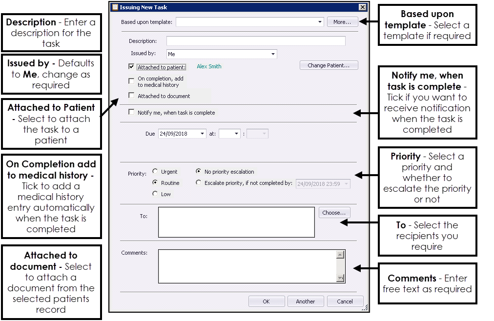This screenshot has width=494, height=321.
Task: Enable On completion, add to medical history
Action: pos(131,81)
